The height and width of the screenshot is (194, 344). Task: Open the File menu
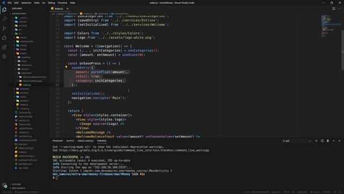point(10,3)
